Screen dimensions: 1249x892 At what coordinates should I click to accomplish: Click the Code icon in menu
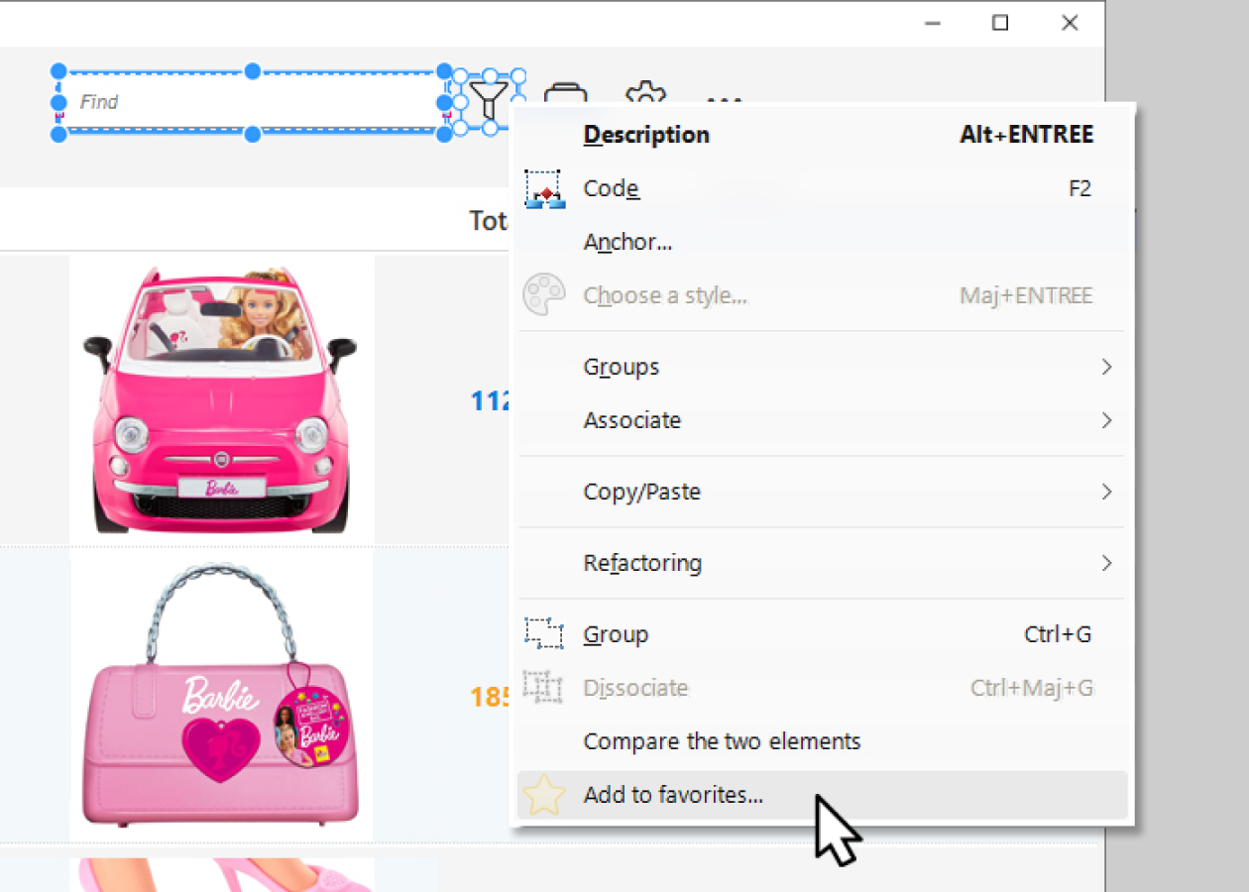[544, 189]
